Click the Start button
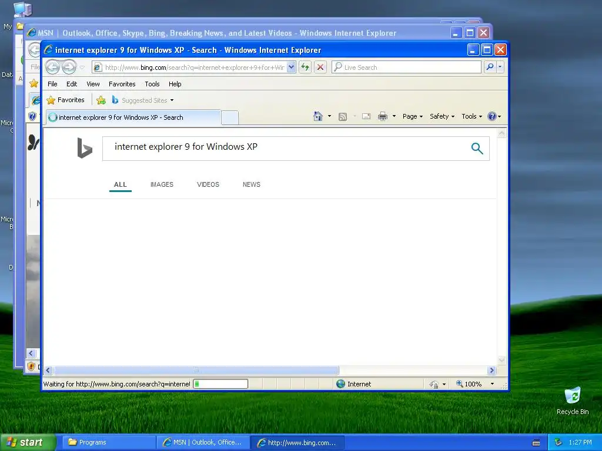The width and height of the screenshot is (602, 451). click(x=28, y=442)
